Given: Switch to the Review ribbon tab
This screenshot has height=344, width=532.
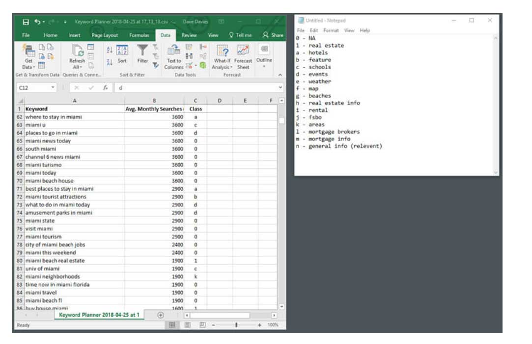Looking at the screenshot, I should pos(189,35).
